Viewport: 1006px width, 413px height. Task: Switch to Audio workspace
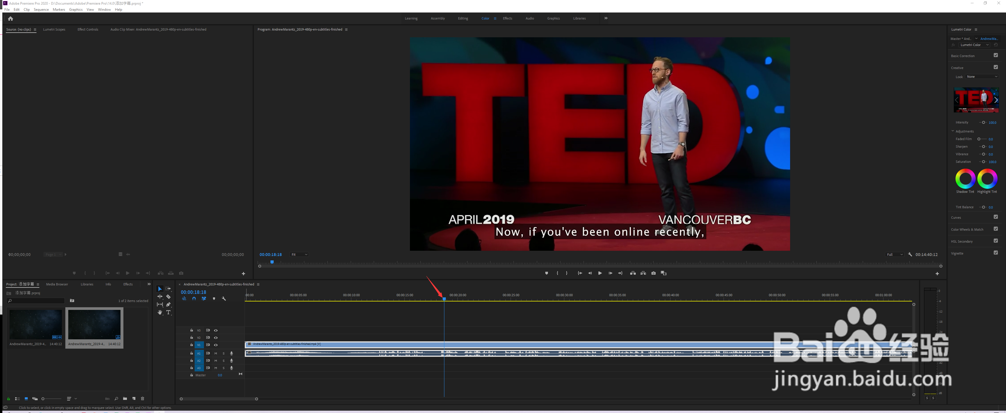pyautogui.click(x=530, y=18)
